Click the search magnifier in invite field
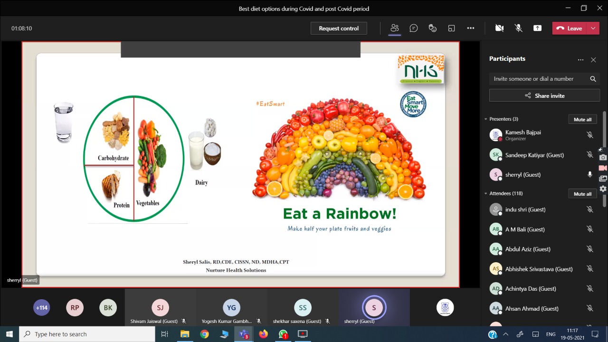The width and height of the screenshot is (608, 342). coord(593,79)
